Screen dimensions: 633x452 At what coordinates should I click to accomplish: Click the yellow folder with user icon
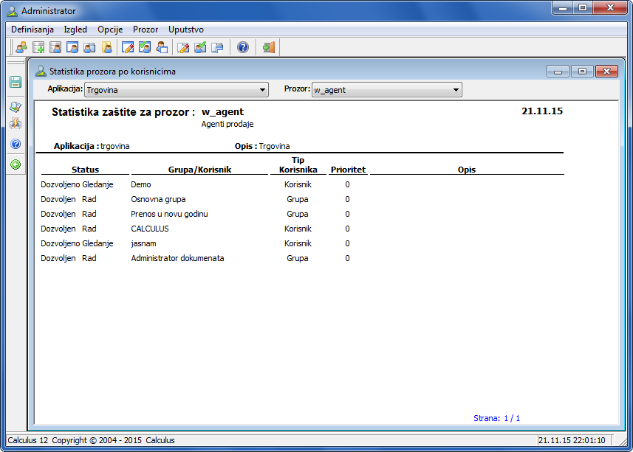coord(106,48)
